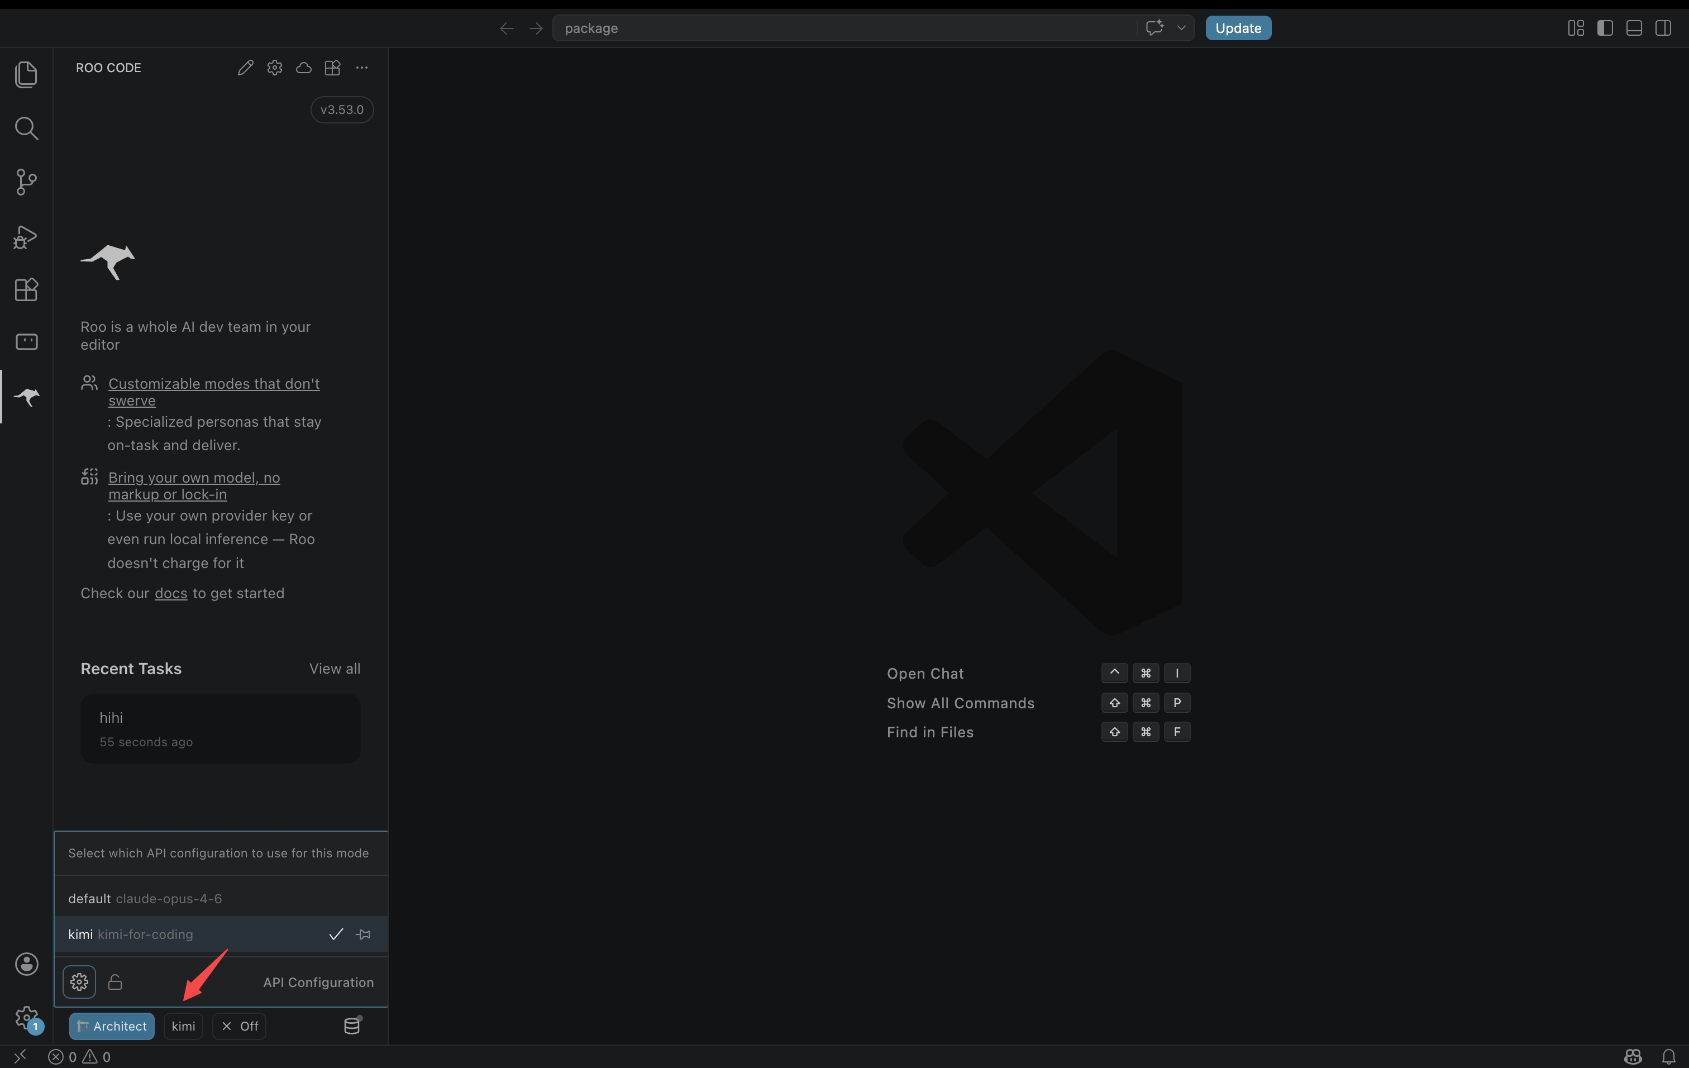Click the Update button

(x=1238, y=28)
